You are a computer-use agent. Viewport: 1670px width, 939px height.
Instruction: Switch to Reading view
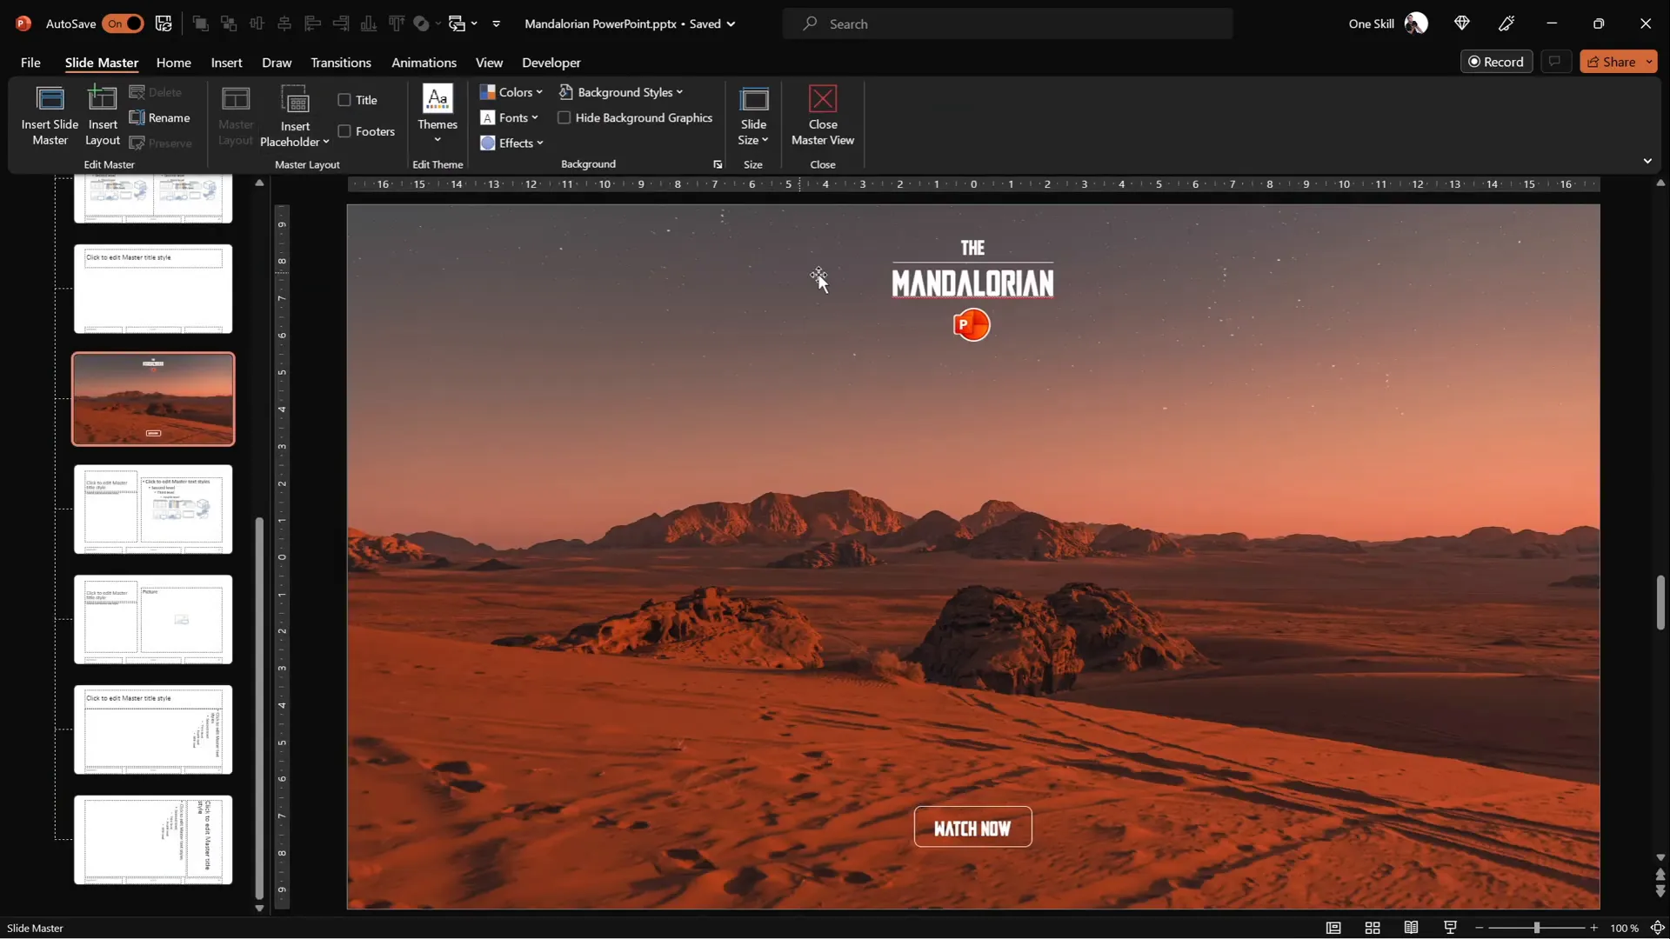point(1412,928)
